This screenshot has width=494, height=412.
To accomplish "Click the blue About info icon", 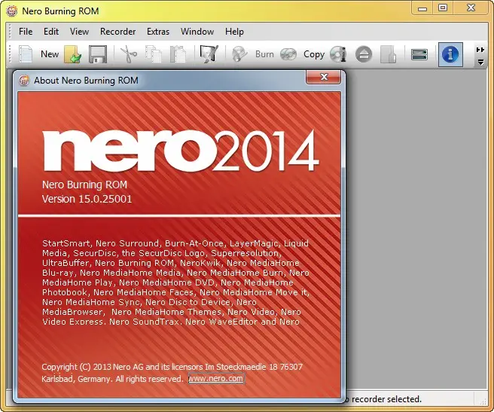I will pos(450,54).
